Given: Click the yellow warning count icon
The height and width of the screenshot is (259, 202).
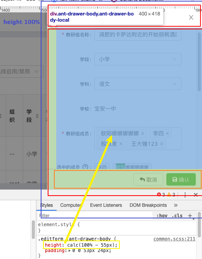Looking at the screenshot, I should [x=169, y=194].
